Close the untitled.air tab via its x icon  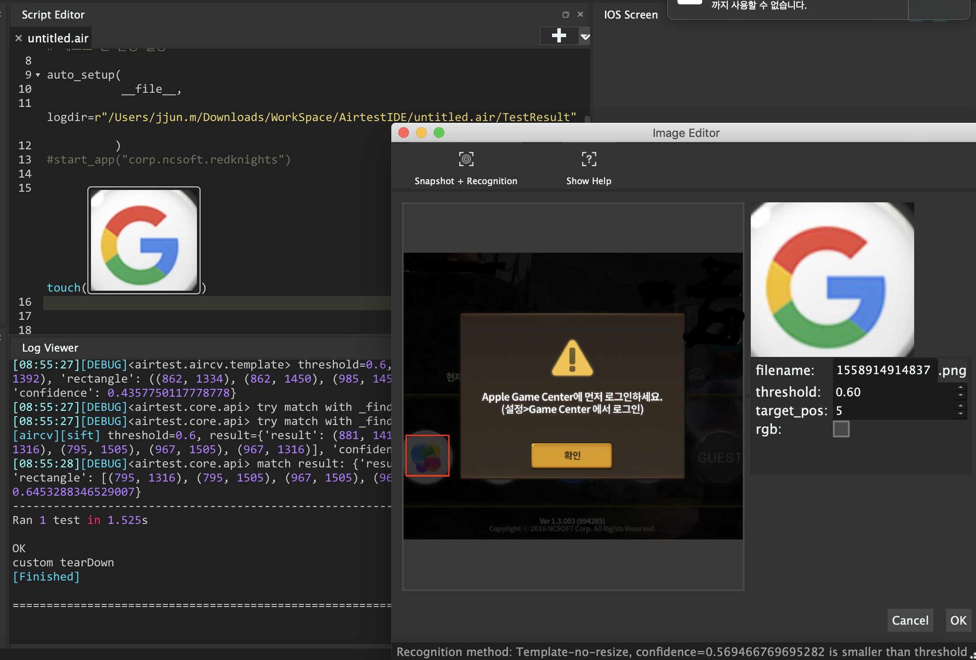pyautogui.click(x=19, y=38)
